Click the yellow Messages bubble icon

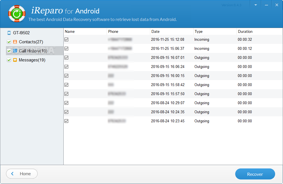15,60
